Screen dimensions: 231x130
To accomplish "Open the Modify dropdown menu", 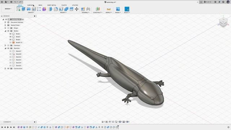I will [63, 13].
